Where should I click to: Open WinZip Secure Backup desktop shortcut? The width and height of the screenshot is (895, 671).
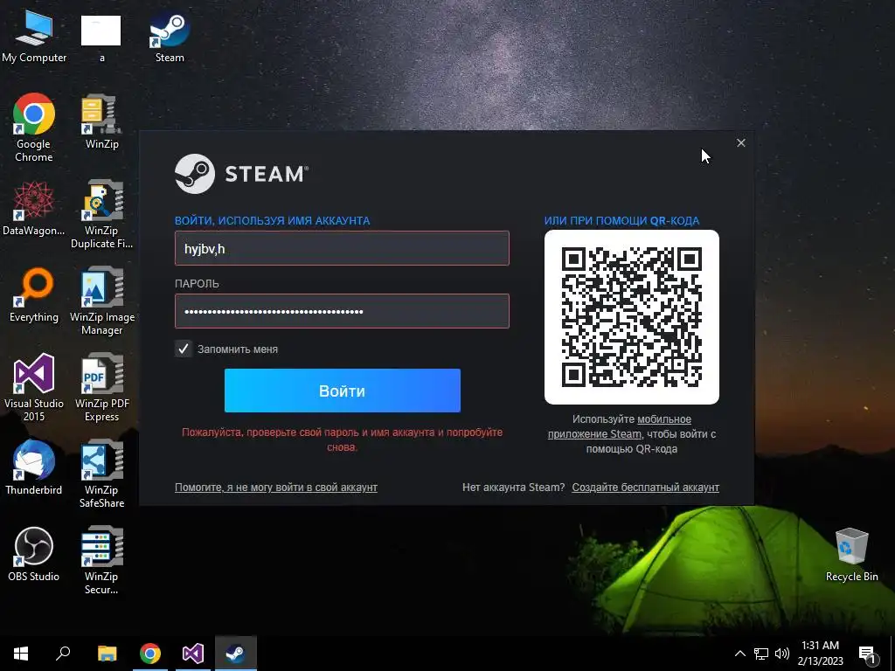click(101, 560)
